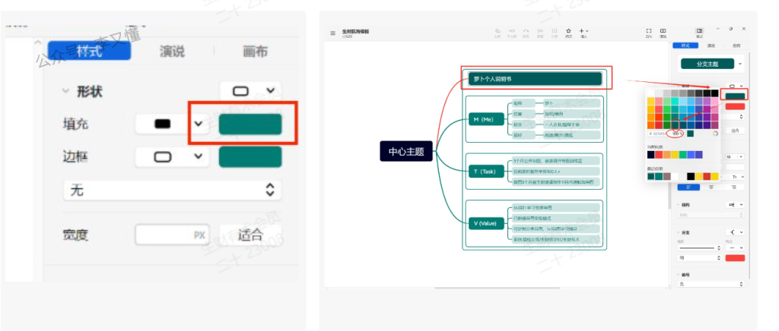Select left text alignment button
The image size is (779, 331).
click(688, 187)
